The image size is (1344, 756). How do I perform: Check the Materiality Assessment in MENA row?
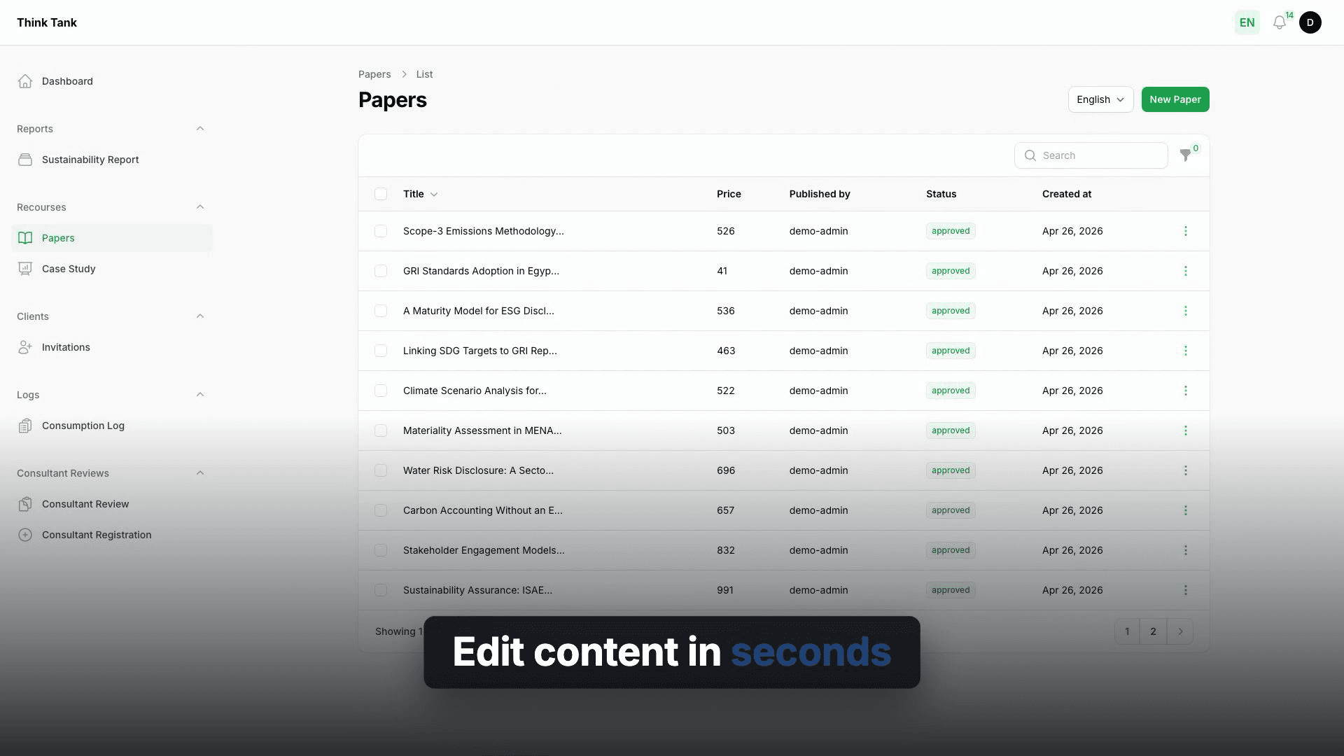(381, 430)
